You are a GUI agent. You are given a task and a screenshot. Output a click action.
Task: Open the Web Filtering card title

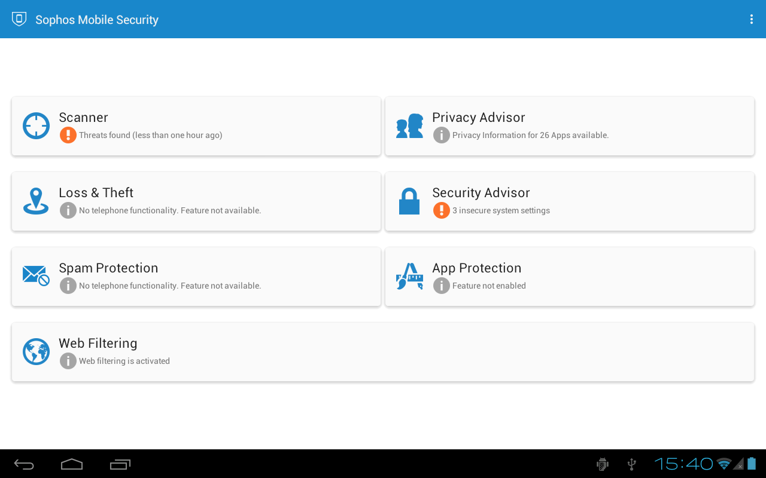(98, 344)
